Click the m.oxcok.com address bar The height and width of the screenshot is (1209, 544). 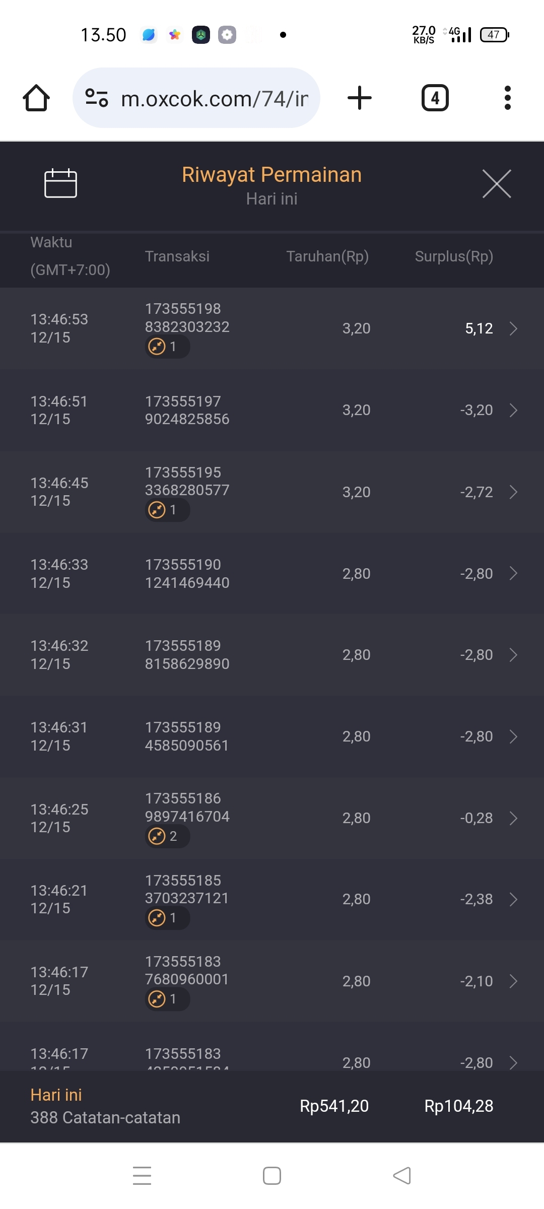[214, 99]
